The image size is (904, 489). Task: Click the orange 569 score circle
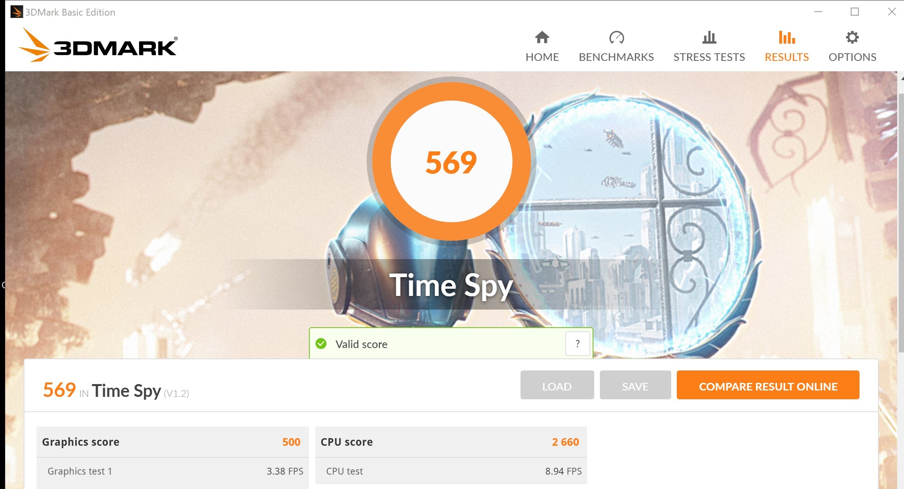tap(451, 161)
